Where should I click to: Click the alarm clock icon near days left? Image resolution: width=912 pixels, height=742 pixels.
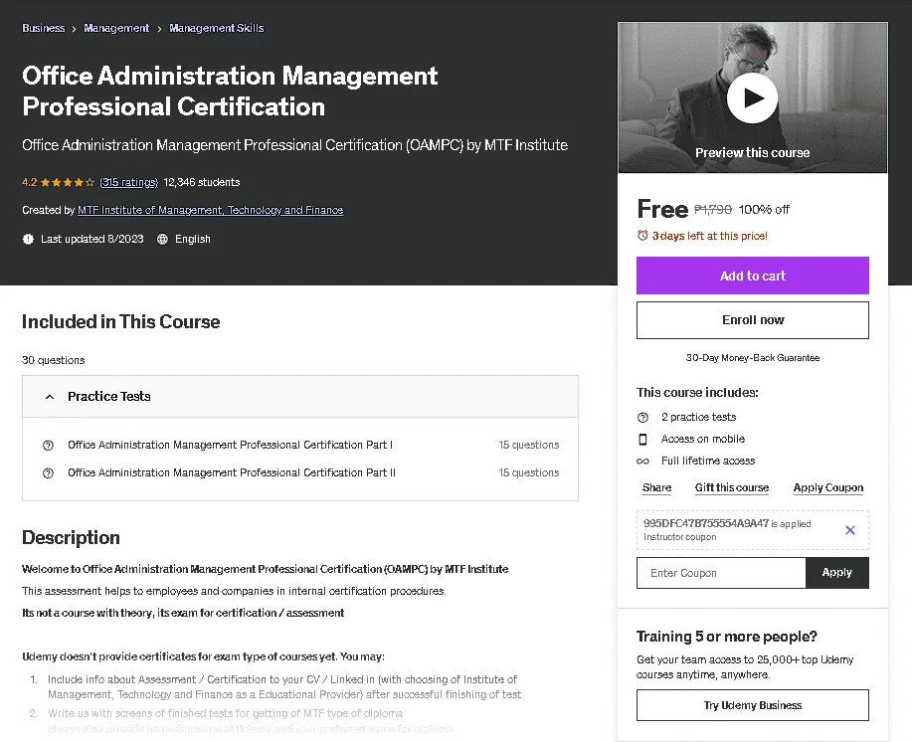[x=642, y=236]
